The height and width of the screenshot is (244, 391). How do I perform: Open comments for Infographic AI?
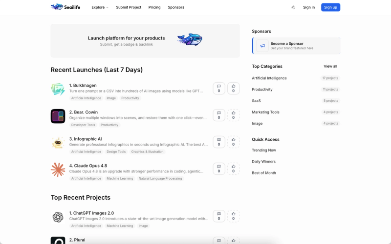[x=219, y=142]
